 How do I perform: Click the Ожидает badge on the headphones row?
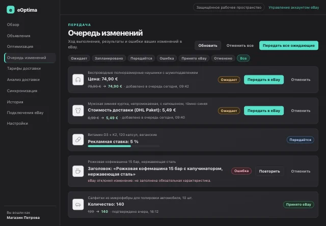[229, 80]
